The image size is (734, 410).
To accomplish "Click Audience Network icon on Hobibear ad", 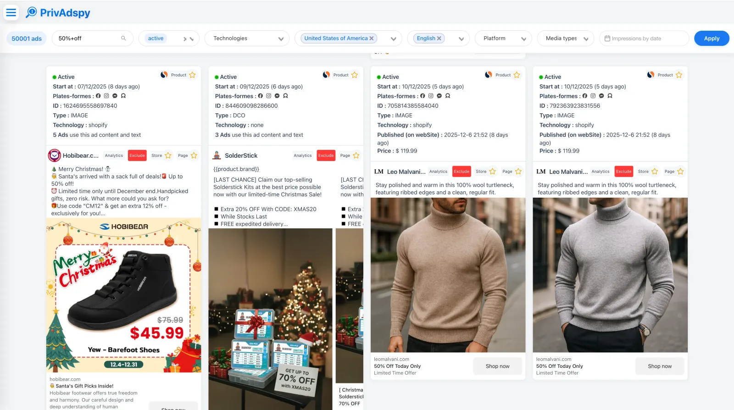I will (x=123, y=96).
